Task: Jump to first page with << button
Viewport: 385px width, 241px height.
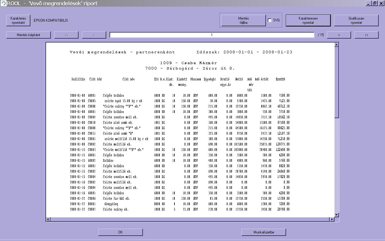Action: tap(66, 35)
